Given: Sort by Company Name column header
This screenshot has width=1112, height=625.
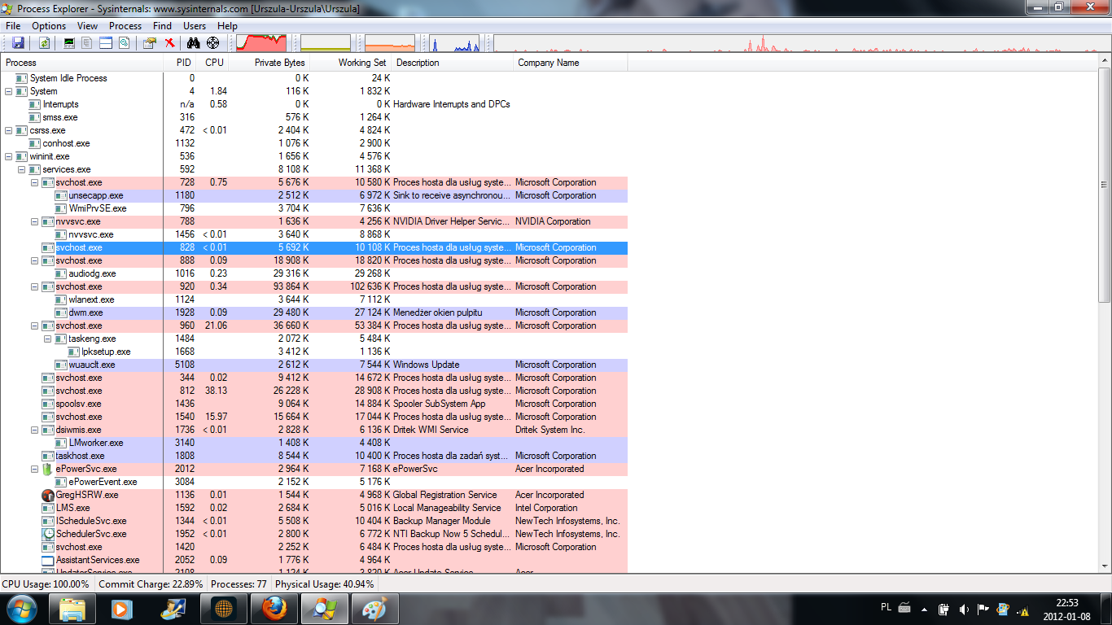Looking at the screenshot, I should point(571,63).
